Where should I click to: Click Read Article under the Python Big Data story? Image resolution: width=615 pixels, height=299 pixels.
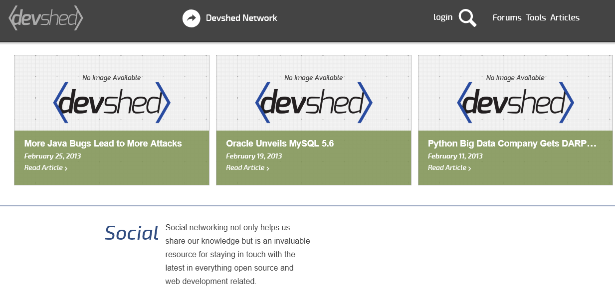coord(447,168)
